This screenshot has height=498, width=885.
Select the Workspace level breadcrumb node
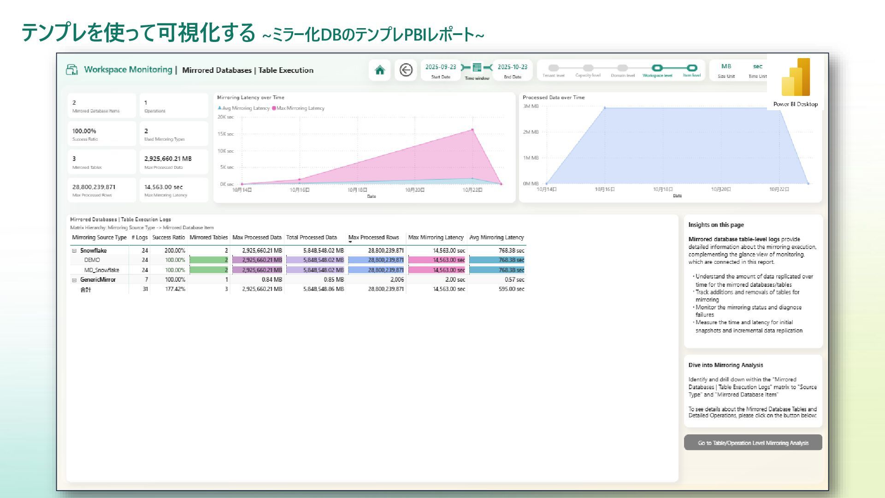[657, 68]
